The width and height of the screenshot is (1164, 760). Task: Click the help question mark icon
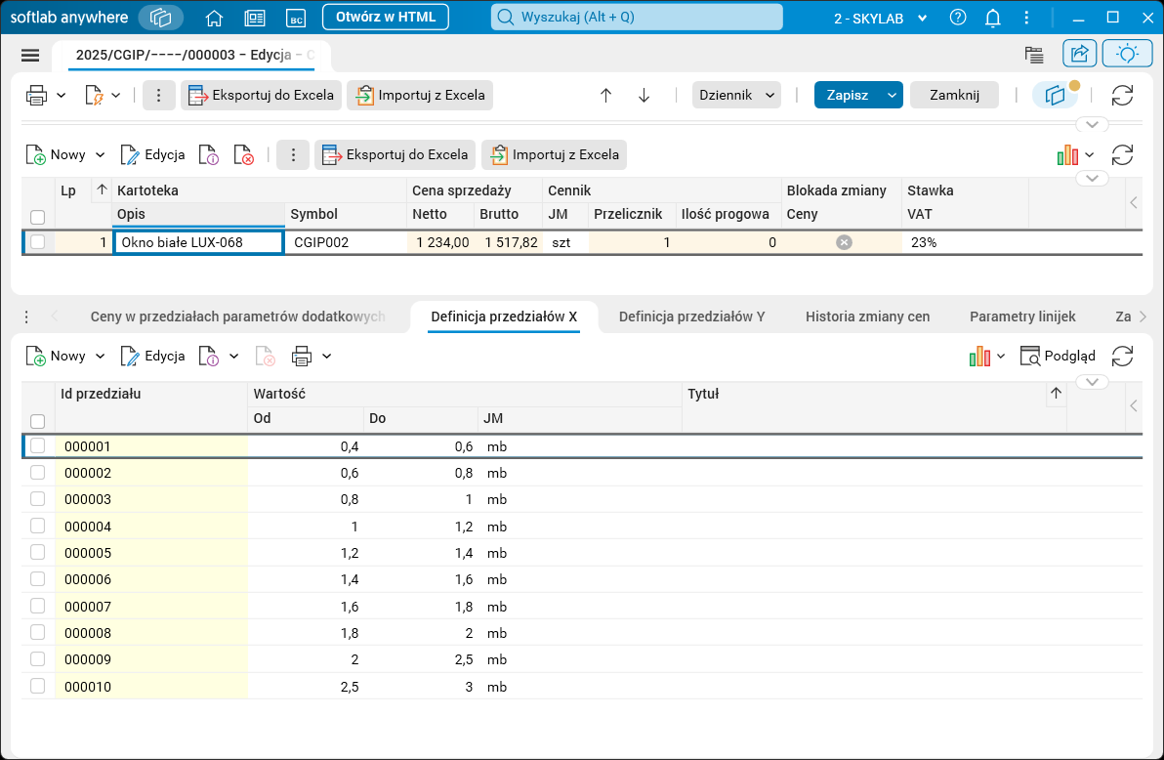point(958,18)
